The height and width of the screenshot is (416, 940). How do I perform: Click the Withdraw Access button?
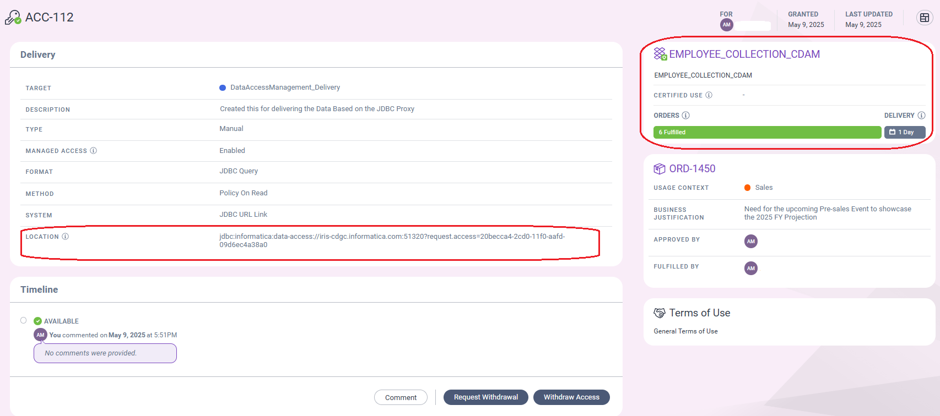pyautogui.click(x=571, y=397)
